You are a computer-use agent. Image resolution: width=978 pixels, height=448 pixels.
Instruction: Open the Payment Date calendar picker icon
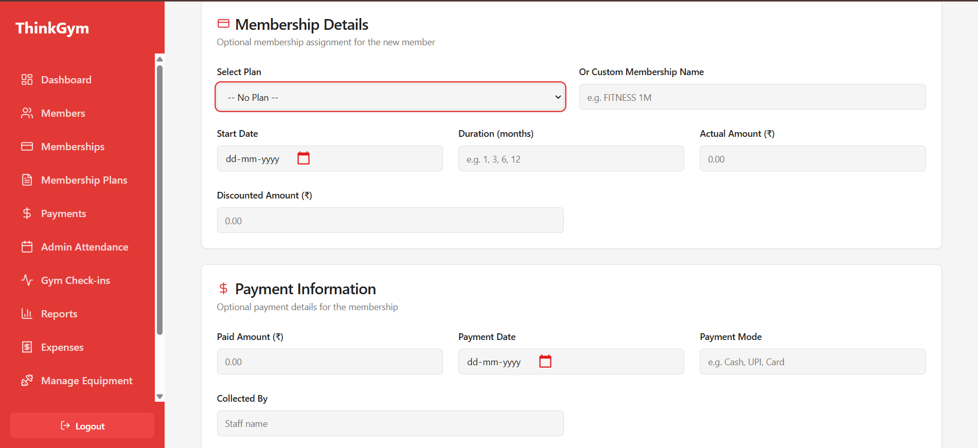(x=545, y=362)
